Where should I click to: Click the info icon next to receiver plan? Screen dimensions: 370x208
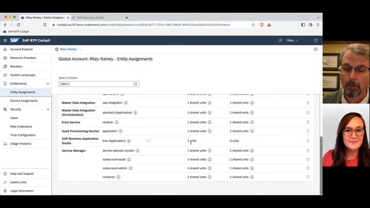tap(117, 122)
